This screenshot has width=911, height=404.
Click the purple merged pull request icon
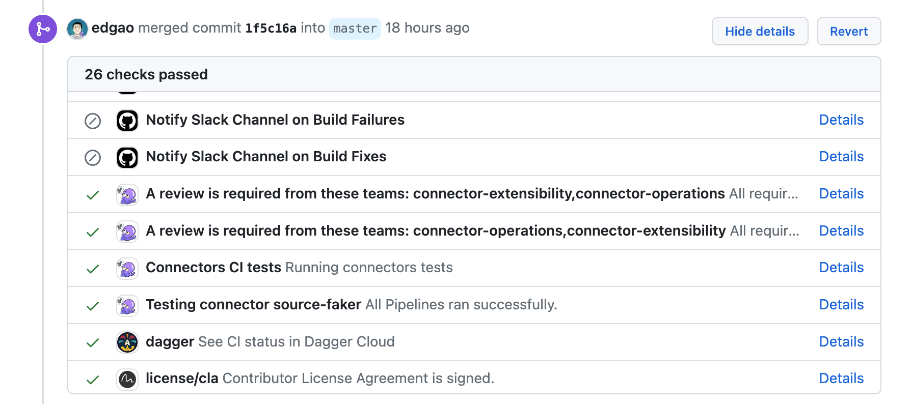42,30
